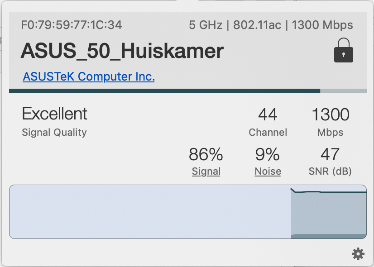This screenshot has height=267, width=374.
Task: Click the 5 GHz 802.11ac header text
Action: (271, 25)
